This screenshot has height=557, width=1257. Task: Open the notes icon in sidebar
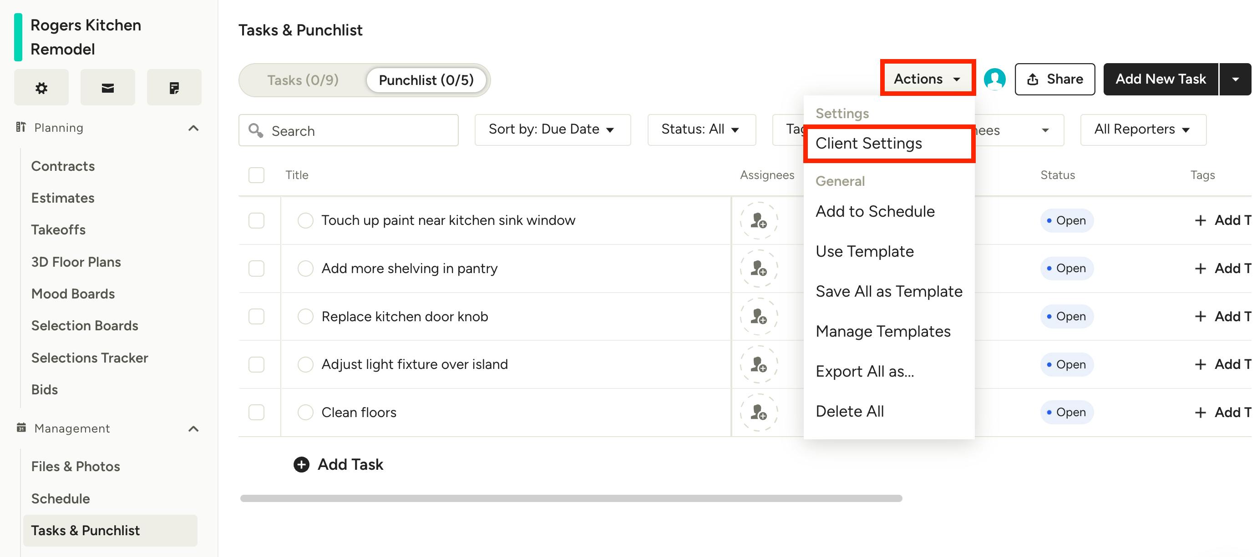pos(174,88)
